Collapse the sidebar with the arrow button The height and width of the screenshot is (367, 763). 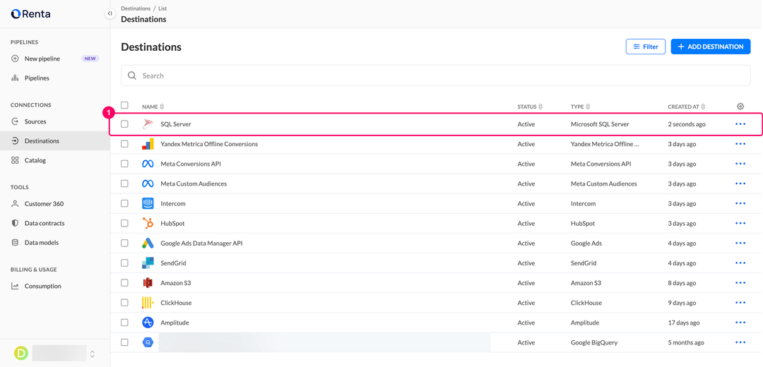(x=110, y=13)
